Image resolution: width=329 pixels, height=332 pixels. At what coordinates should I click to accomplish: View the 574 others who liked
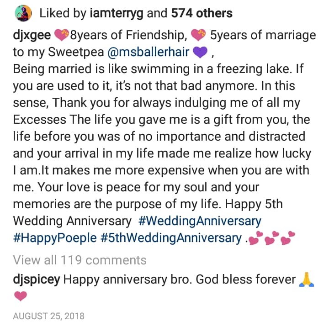tap(202, 13)
